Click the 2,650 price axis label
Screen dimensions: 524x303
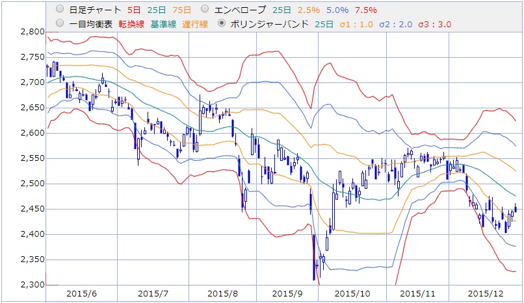pos(33,108)
